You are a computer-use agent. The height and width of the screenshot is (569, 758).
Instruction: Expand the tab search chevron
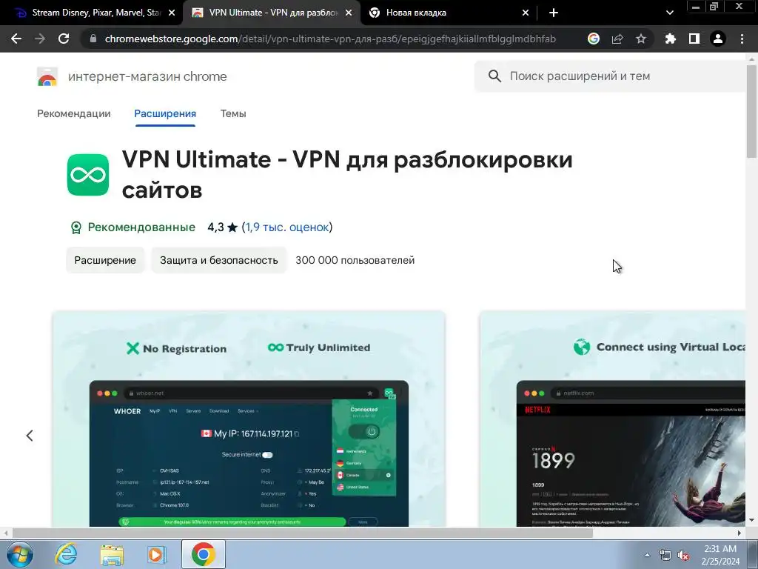(669, 13)
